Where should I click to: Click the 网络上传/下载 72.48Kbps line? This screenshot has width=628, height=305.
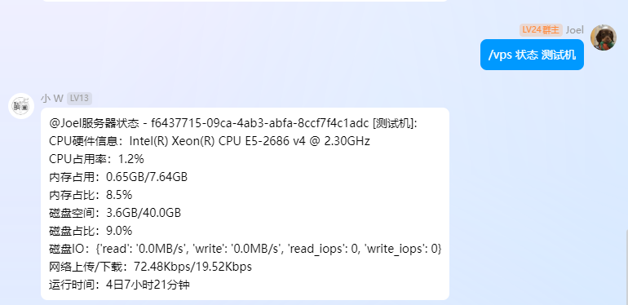click(151, 267)
